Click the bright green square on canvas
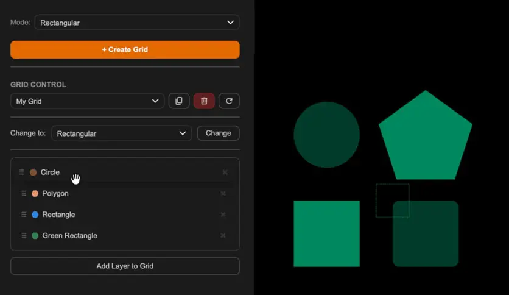509x295 pixels. point(326,233)
